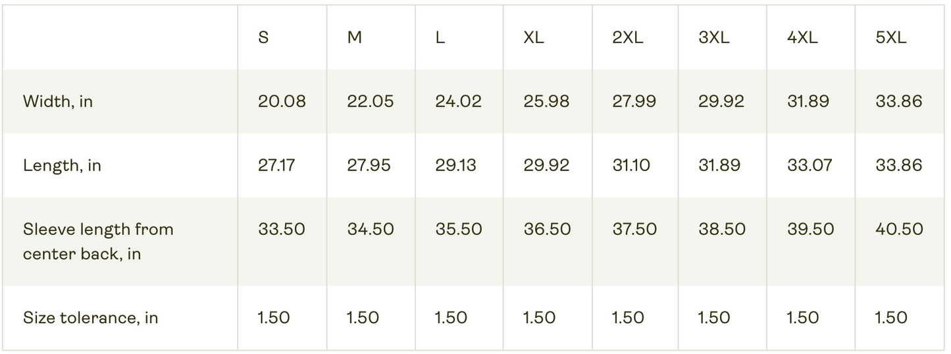
Task: Click length value 31.10 for 2XL
Action: pos(631,165)
